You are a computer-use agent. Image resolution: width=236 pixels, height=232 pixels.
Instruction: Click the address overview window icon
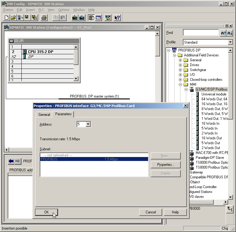(98, 18)
